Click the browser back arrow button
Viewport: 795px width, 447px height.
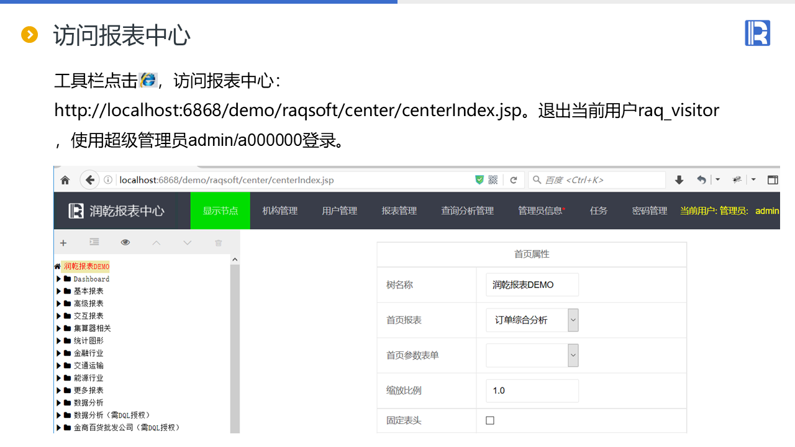(90, 180)
